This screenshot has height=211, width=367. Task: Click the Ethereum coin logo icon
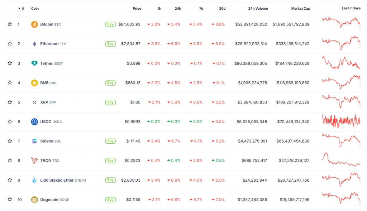click(34, 44)
